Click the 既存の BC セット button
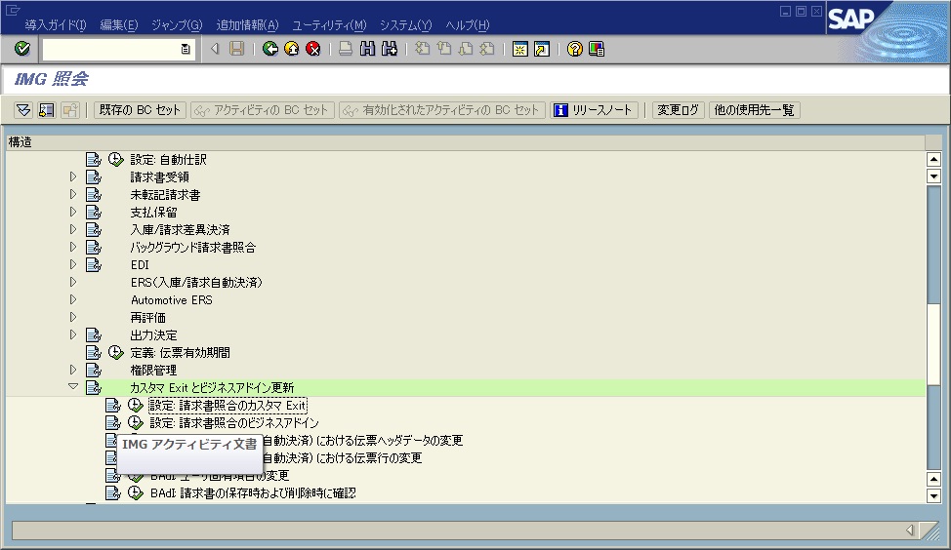The height and width of the screenshot is (550, 951). [x=140, y=110]
